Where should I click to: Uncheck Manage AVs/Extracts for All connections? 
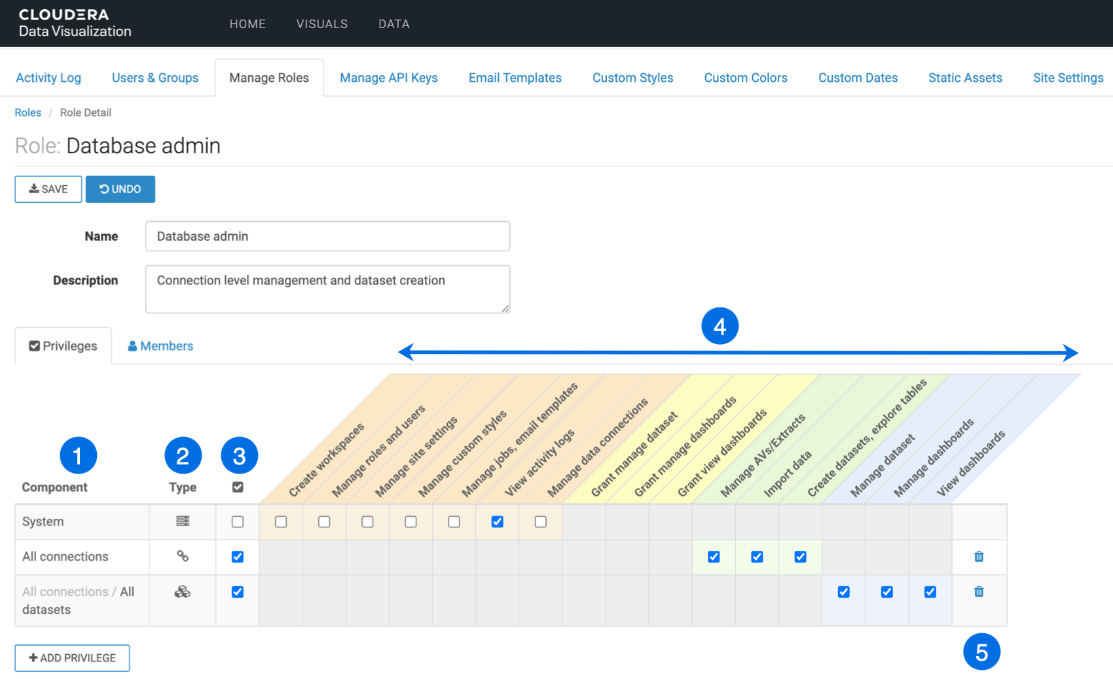(714, 557)
